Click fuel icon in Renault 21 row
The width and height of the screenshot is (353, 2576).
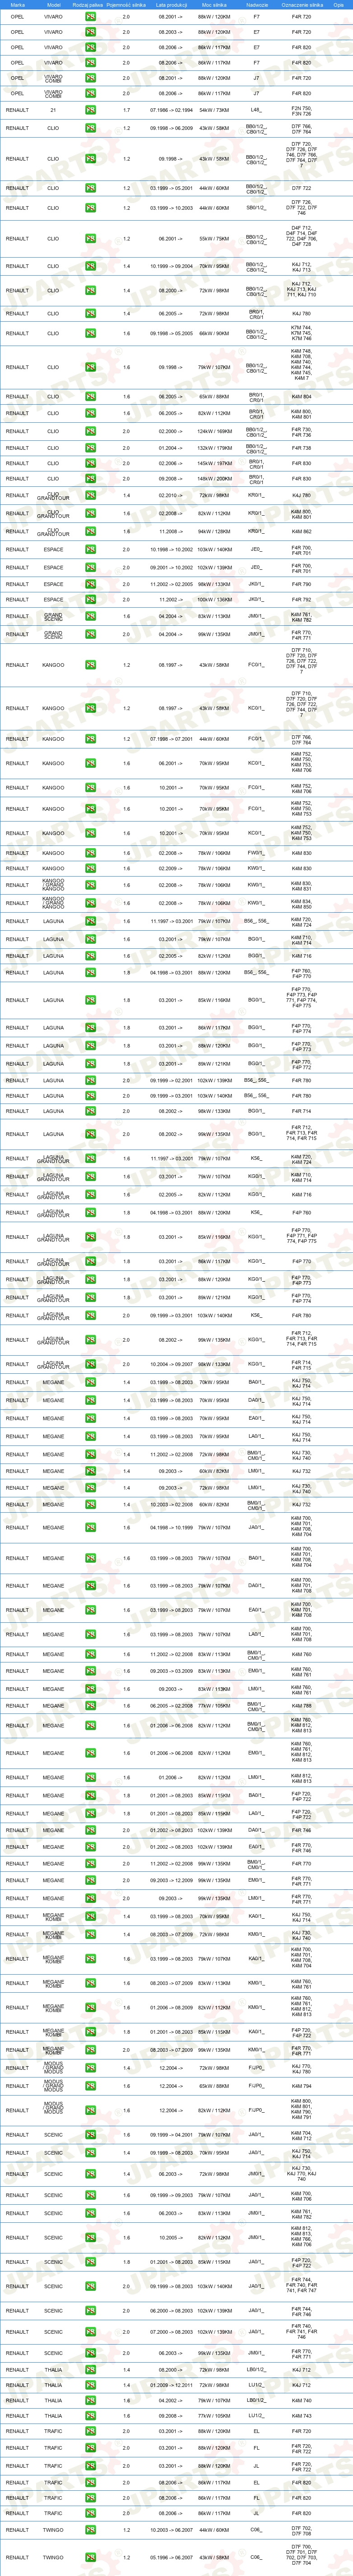point(90,111)
